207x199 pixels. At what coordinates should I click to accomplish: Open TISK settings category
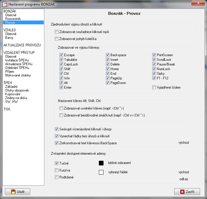7,109
